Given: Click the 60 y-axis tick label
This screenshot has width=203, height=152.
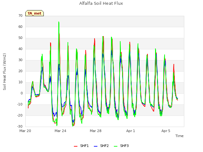Looking at the screenshot, I should tap(20, 27).
